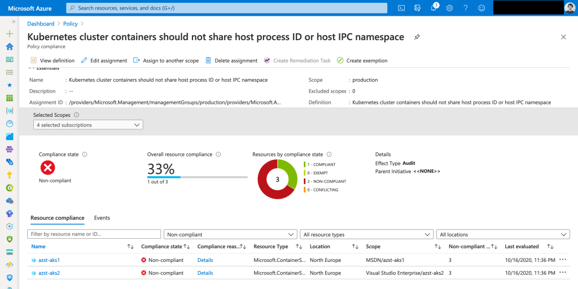Click the green plus Create a resource icon
The width and height of the screenshot is (578, 289).
pos(10,34)
